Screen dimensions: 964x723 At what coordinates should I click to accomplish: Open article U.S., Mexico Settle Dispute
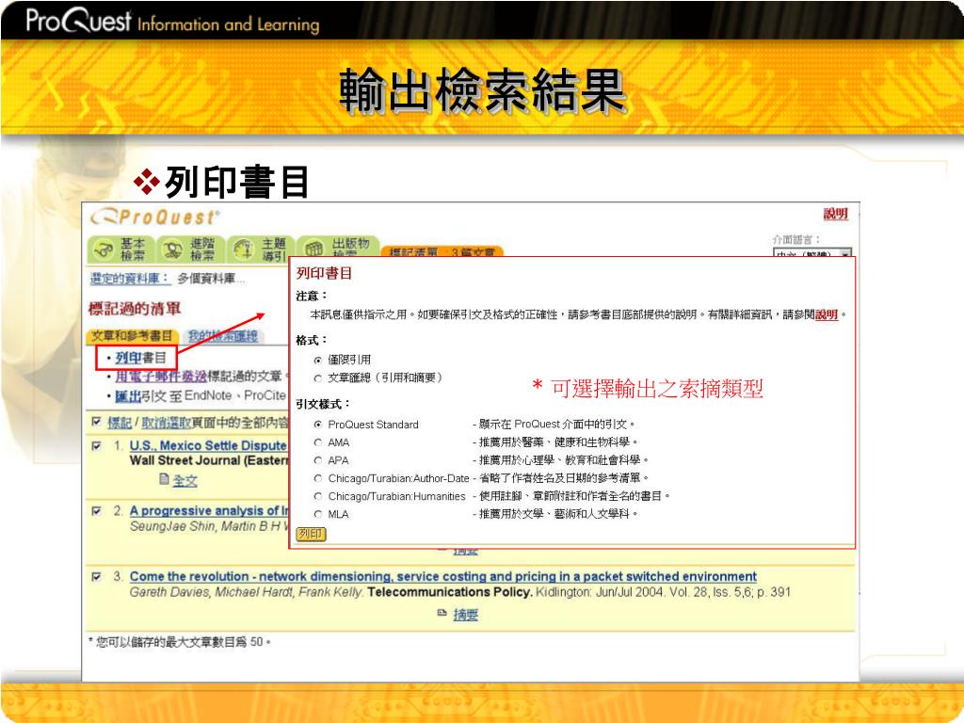[x=208, y=445]
